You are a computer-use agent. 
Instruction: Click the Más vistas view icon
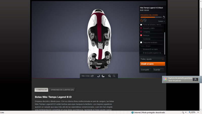pos(92,76)
